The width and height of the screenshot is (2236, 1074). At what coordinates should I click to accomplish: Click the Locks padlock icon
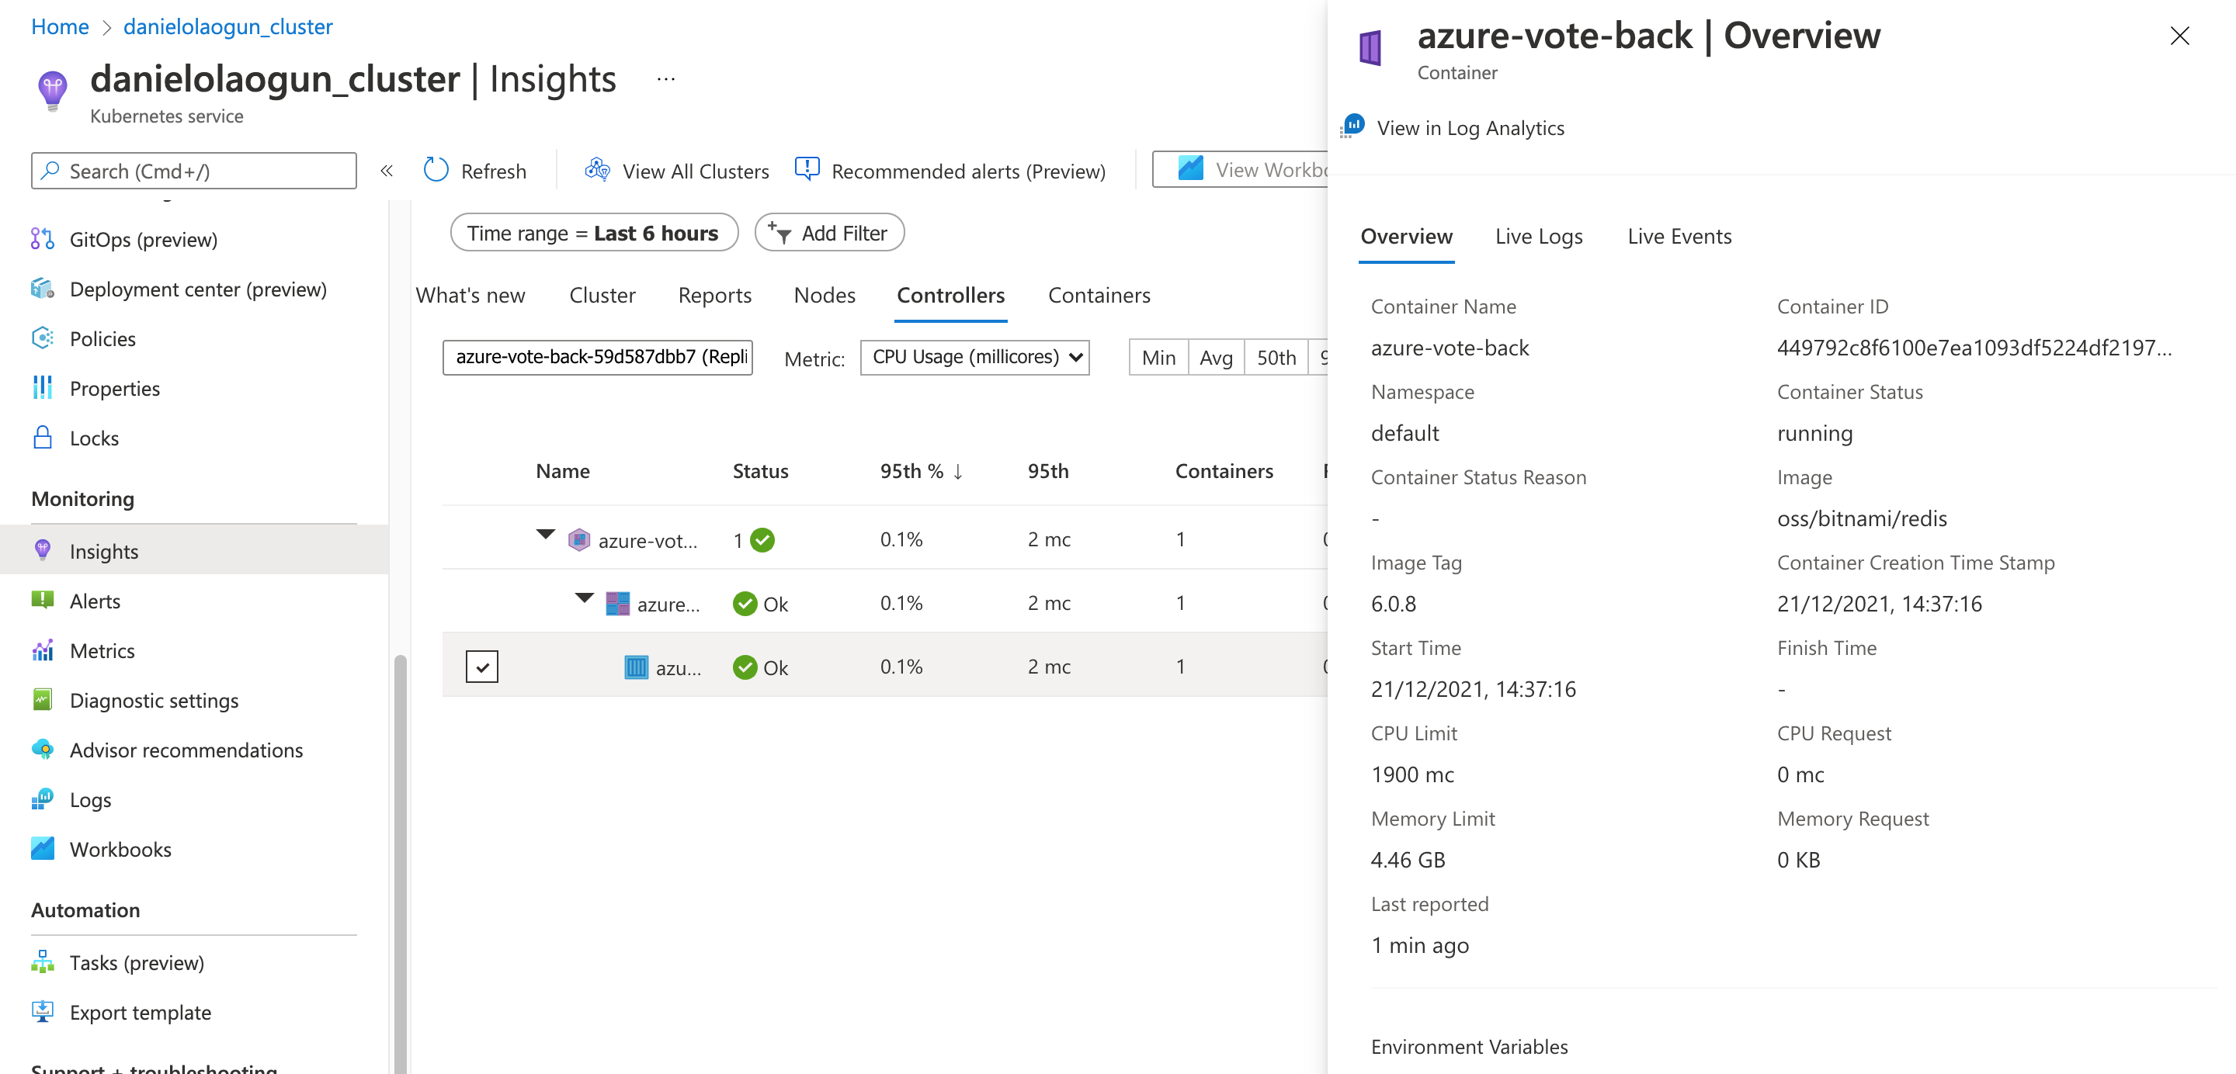tap(42, 437)
